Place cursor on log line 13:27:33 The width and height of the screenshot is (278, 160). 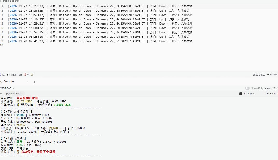click(100, 6)
